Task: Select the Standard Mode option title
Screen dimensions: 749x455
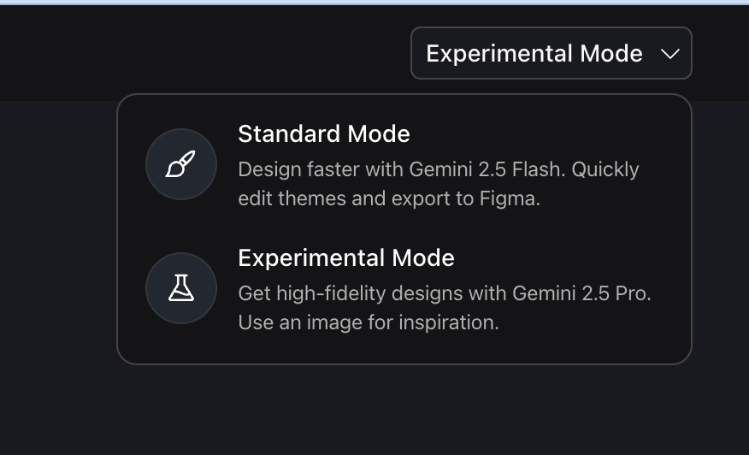Action: [323, 134]
